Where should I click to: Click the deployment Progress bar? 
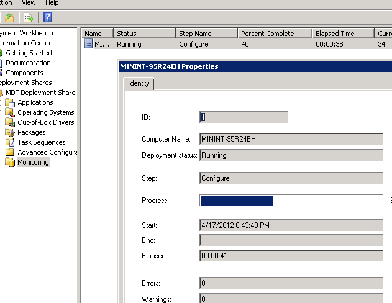tap(291, 201)
